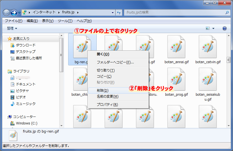
Task: Click the navigation pane scrollbar thumb
Action: tap(61, 55)
